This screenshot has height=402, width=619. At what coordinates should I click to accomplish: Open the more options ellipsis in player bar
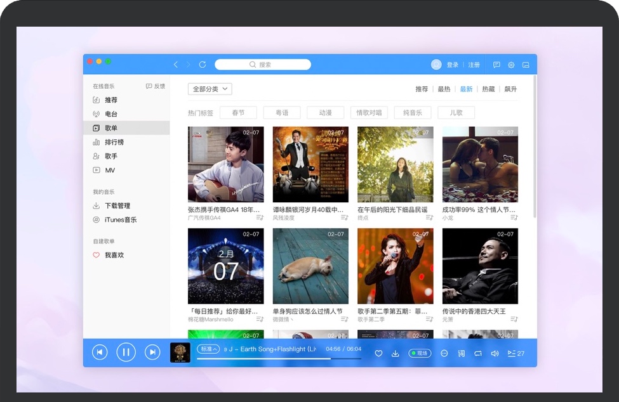[444, 353]
